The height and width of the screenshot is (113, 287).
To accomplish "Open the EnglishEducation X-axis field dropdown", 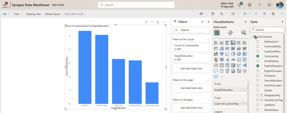I will point(242,90).
